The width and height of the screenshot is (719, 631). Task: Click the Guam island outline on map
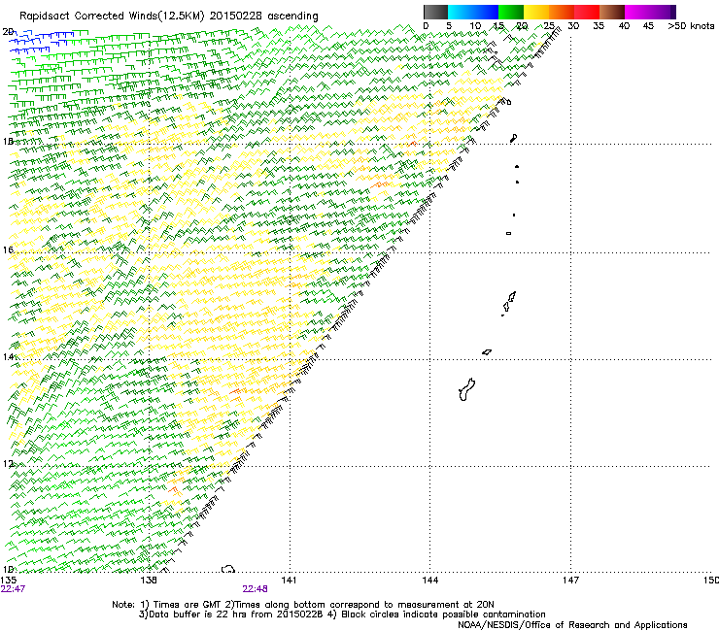tap(466, 389)
